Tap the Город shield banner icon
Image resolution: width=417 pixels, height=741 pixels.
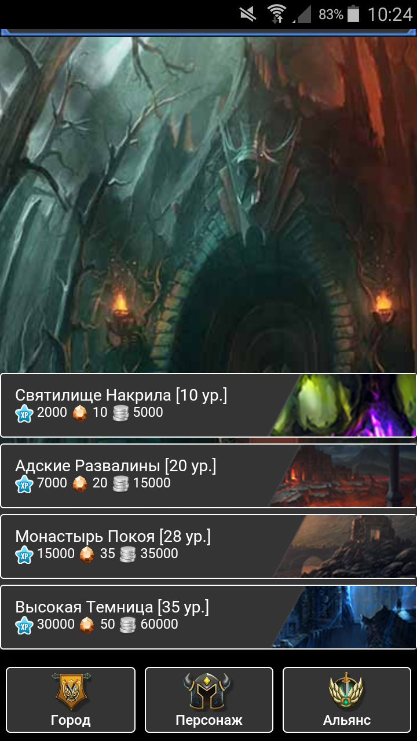(71, 691)
